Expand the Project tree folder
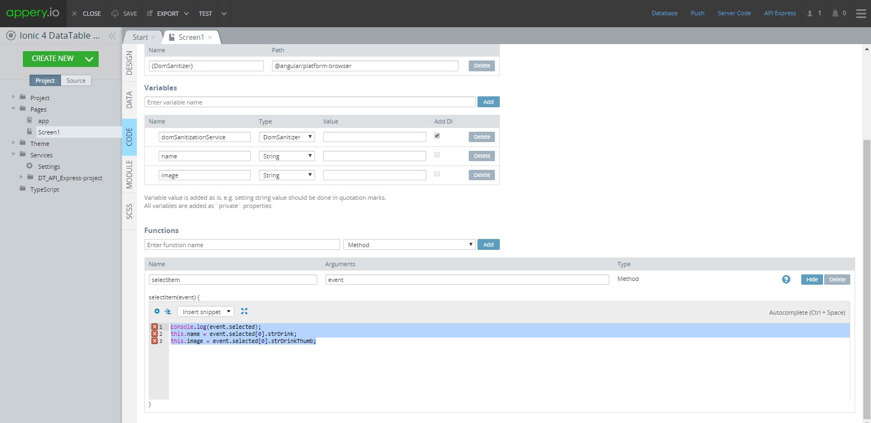 coord(13,97)
